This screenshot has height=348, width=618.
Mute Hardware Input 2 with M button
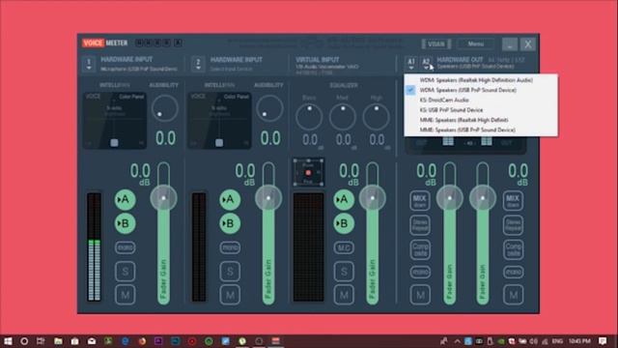230,295
